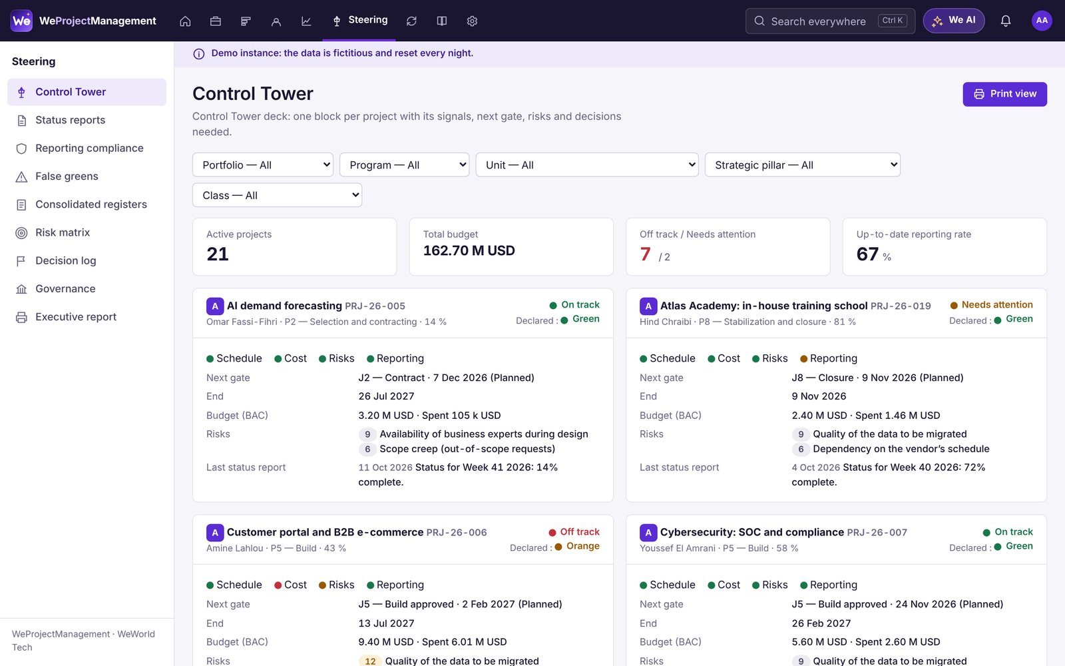The image size is (1065, 666).
Task: Open the home icon in top navigation
Action: coord(185,21)
